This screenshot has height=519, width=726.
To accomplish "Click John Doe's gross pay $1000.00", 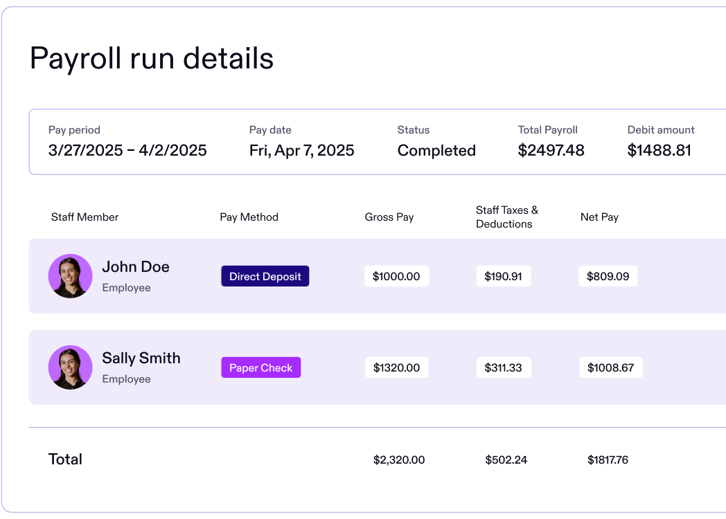I will pyautogui.click(x=396, y=276).
